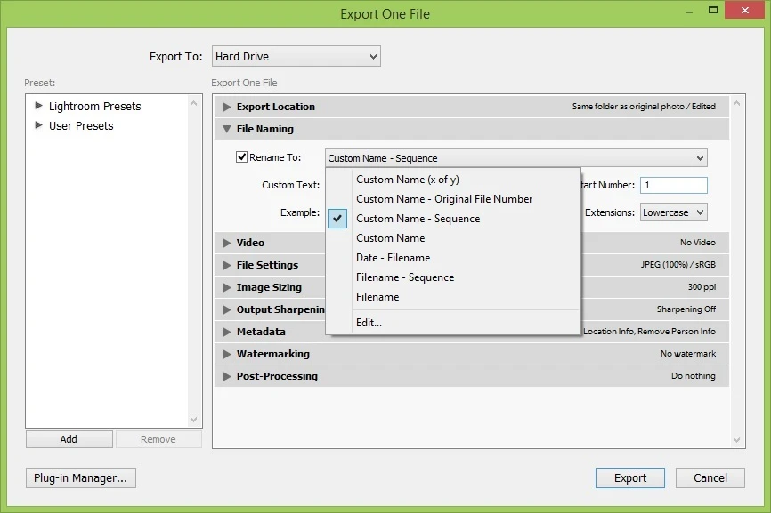This screenshot has height=513, width=771.
Task: Expand the Export Location section
Action: click(227, 107)
